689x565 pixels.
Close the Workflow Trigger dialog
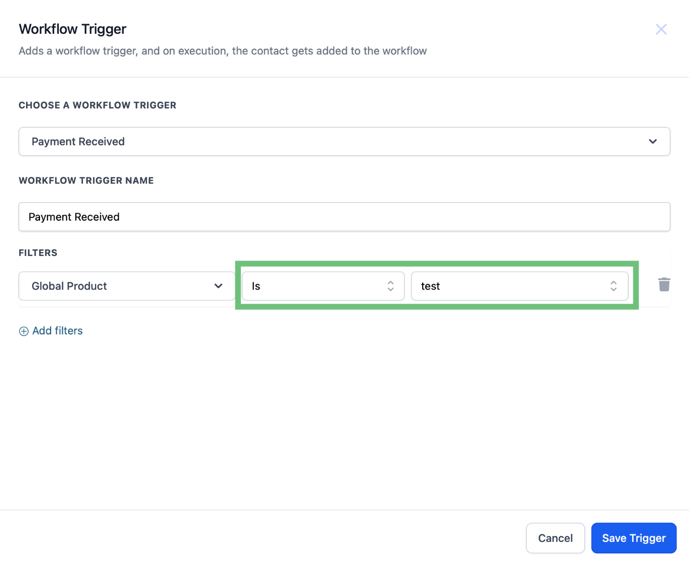(x=661, y=29)
